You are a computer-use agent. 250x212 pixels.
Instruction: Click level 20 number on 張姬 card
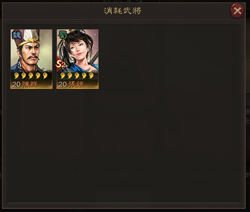pyautogui.click(x=62, y=84)
